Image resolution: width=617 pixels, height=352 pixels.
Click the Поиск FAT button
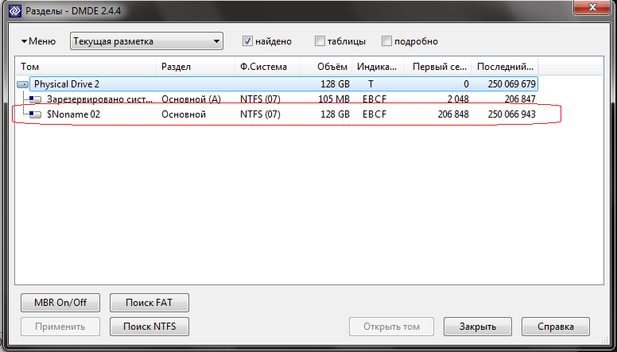point(149,303)
